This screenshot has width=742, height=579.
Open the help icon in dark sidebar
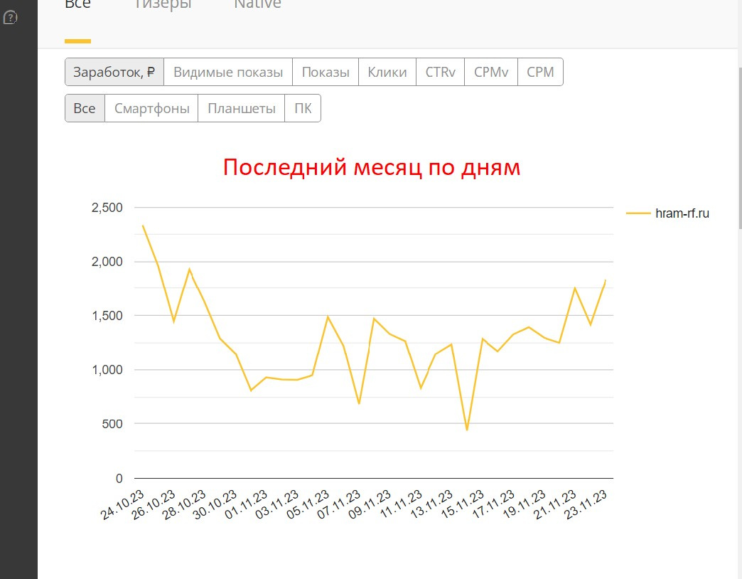[x=11, y=18]
